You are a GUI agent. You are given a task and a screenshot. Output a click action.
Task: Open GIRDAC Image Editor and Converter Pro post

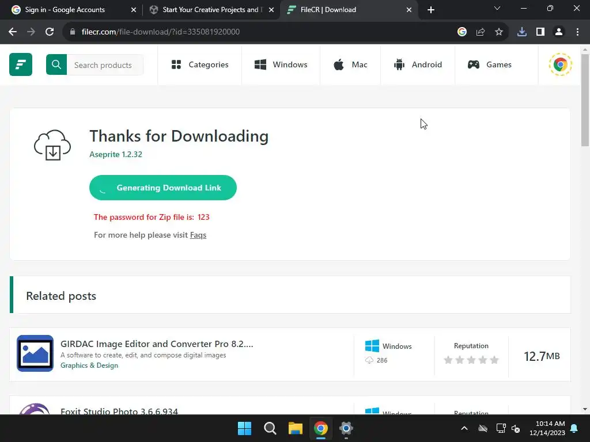[x=157, y=344]
